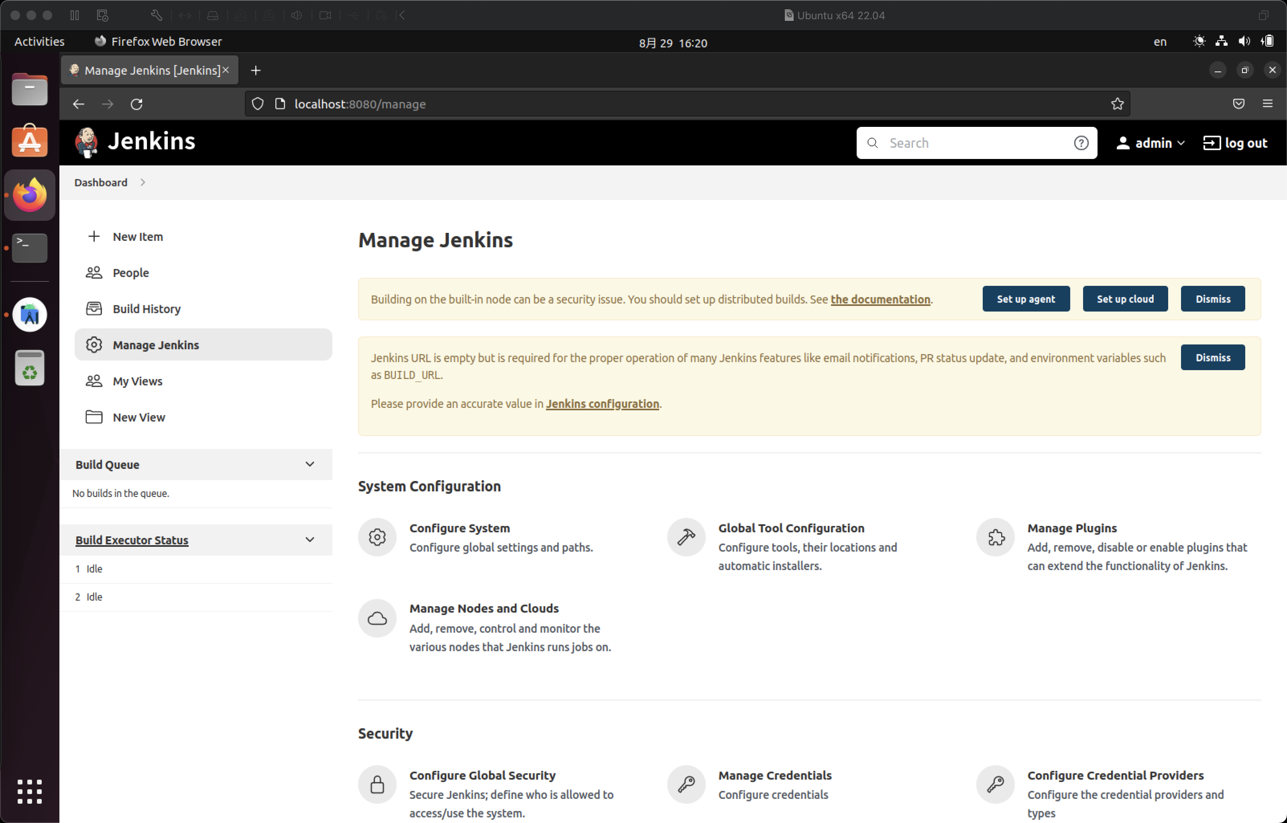Open Configure System gear icon
This screenshot has width=1287, height=823.
click(377, 537)
